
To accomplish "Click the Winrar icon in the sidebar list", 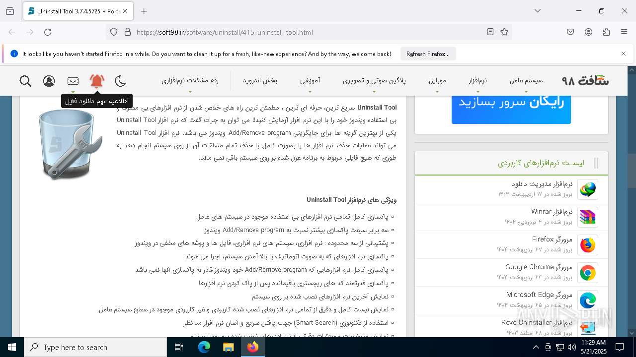I will [x=588, y=217].
